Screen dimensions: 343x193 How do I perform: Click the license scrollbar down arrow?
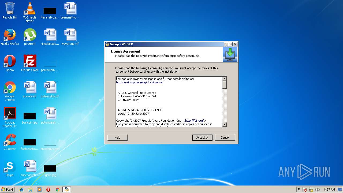click(x=225, y=124)
